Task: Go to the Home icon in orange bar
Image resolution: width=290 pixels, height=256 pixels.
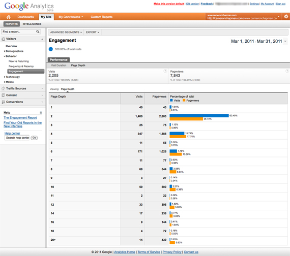Action: 8,17
